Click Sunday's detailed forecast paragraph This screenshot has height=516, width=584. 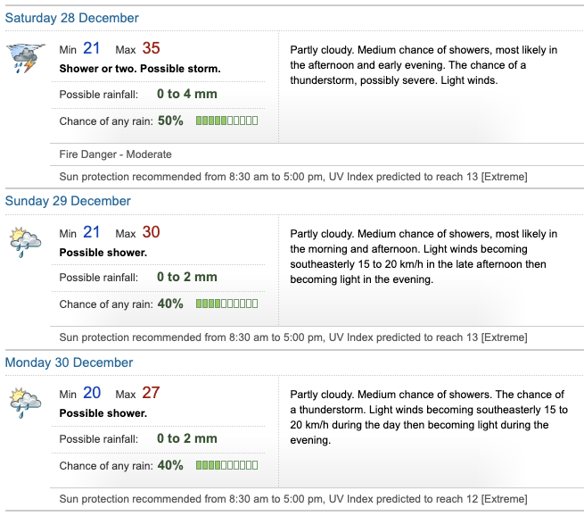tap(425, 256)
